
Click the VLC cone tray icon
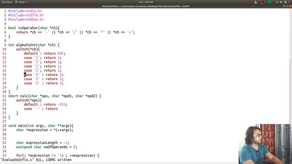click(255, 2)
